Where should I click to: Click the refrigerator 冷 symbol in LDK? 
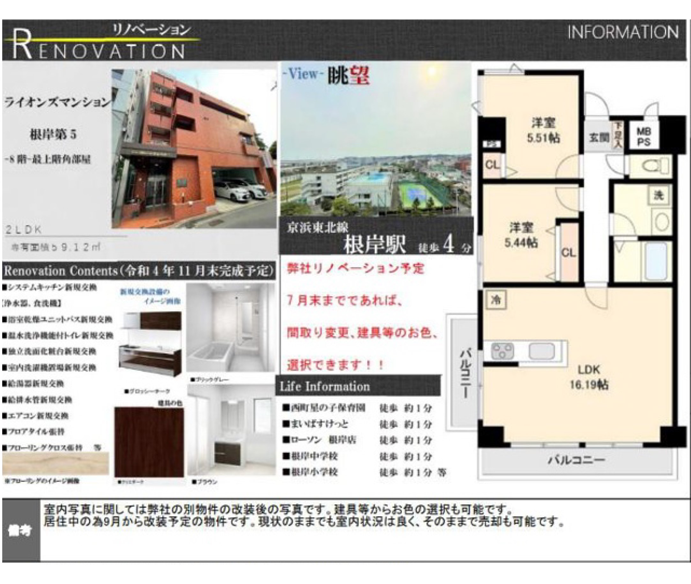coord(496,300)
